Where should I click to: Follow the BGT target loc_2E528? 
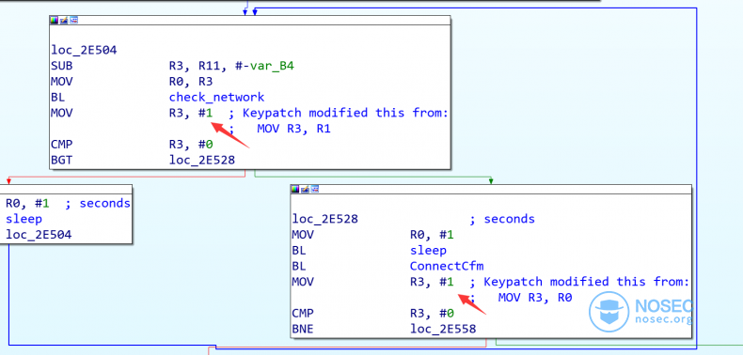point(202,160)
